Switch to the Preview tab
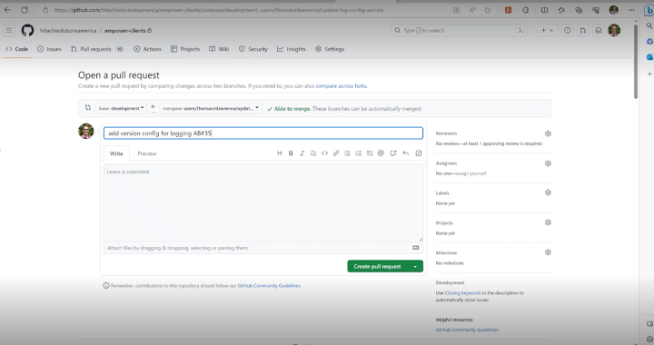The width and height of the screenshot is (654, 345). click(x=147, y=153)
